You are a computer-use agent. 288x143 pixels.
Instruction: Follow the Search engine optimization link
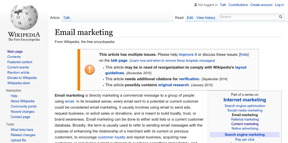click(x=245, y=106)
